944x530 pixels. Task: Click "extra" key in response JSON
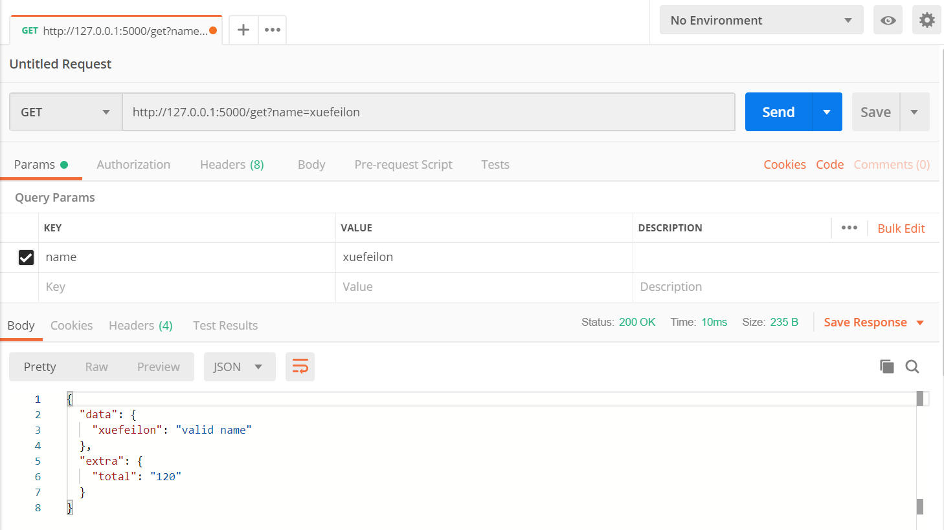102,461
